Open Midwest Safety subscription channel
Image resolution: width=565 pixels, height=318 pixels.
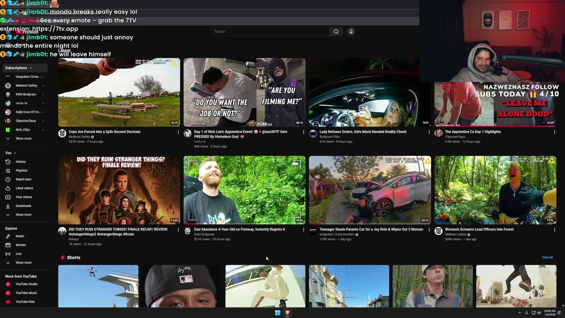[x=26, y=86]
